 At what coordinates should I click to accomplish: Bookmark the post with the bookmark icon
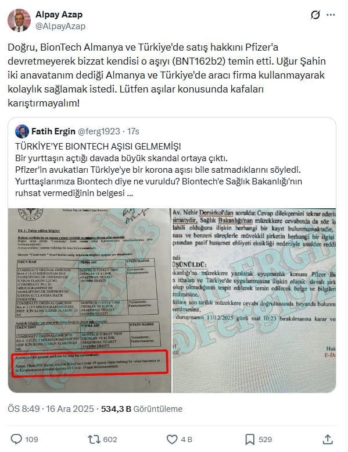coord(250,439)
